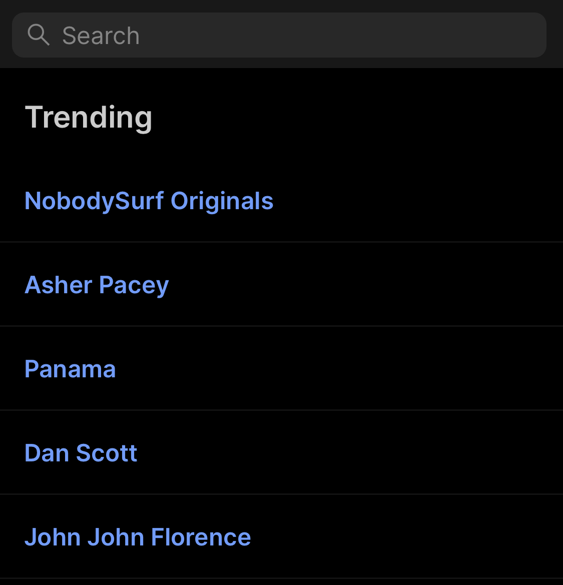Open the NobodySurf Originals trending link
Viewport: 563px width, 585px height.
[x=149, y=201]
